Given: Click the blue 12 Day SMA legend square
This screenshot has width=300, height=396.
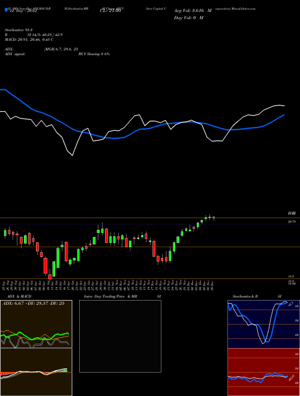Looking at the screenshot, I should point(6,10).
